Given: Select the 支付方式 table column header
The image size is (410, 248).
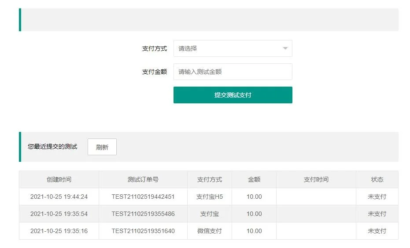Looking at the screenshot, I should 210,179.
